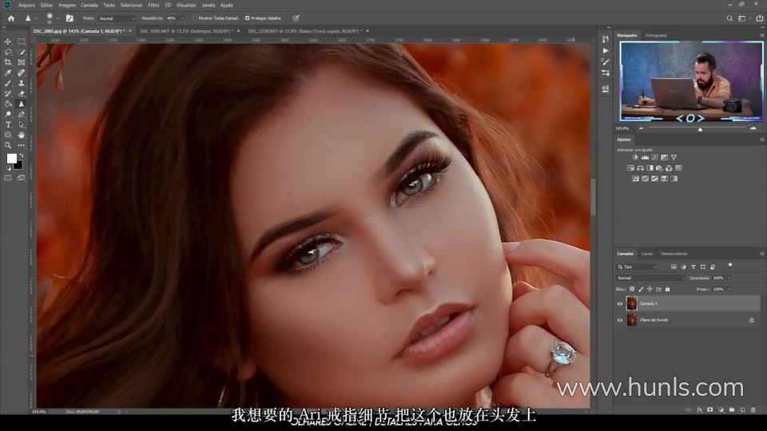Image resolution: width=767 pixels, height=431 pixels.
Task: Click the Home icon in options bar
Action: tap(11, 18)
